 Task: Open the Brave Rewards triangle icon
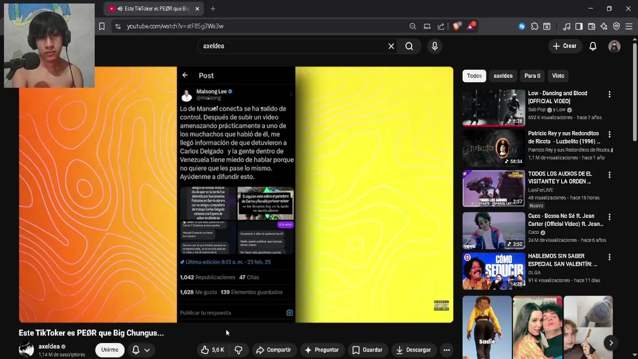pyautogui.click(x=471, y=26)
